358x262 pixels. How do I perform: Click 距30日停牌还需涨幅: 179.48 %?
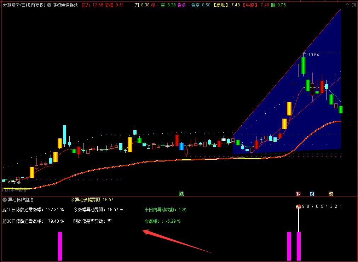tap(33, 221)
